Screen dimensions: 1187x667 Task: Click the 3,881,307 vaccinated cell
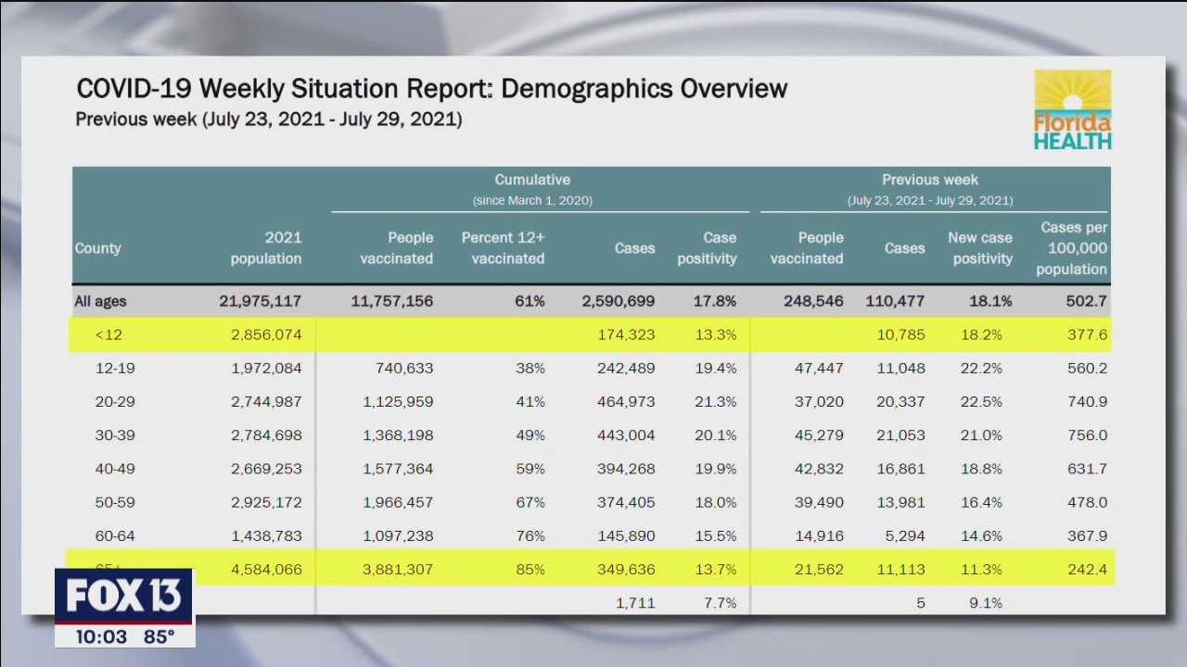tap(398, 569)
